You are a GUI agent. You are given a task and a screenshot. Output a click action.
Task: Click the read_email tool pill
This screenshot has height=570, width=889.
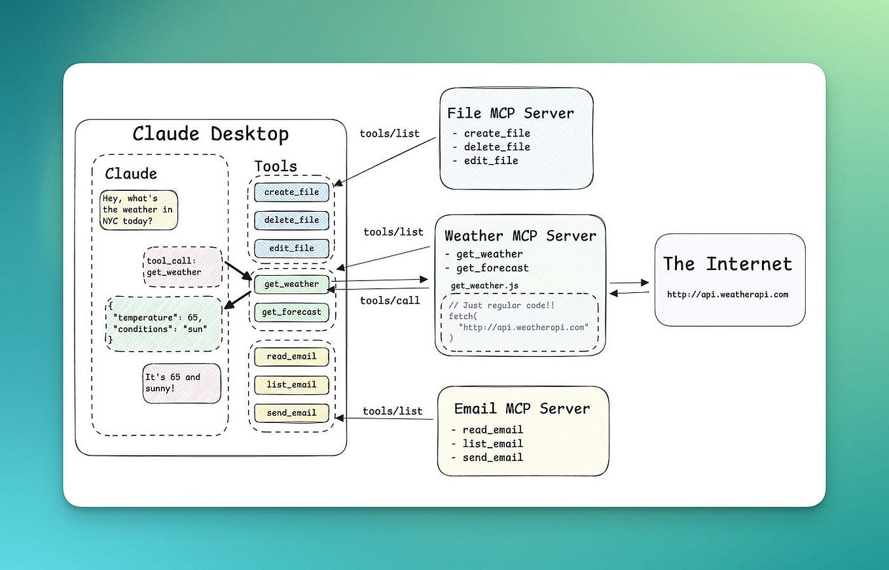[291, 357]
